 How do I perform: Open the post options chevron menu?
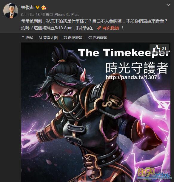[x=168, y=5]
